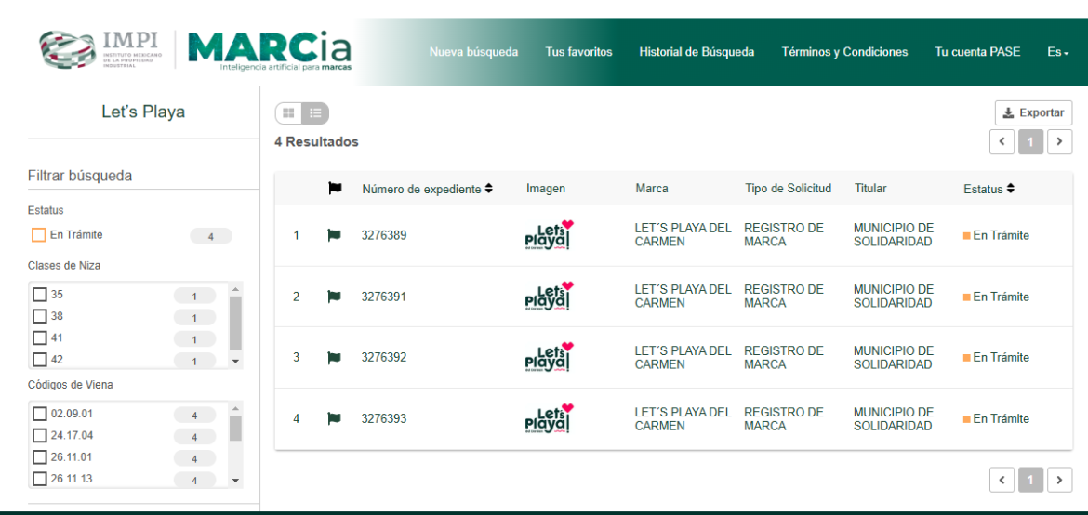Flag the row for expediente 3276393
Image resolution: width=1088 pixels, height=515 pixels.
pyautogui.click(x=334, y=418)
